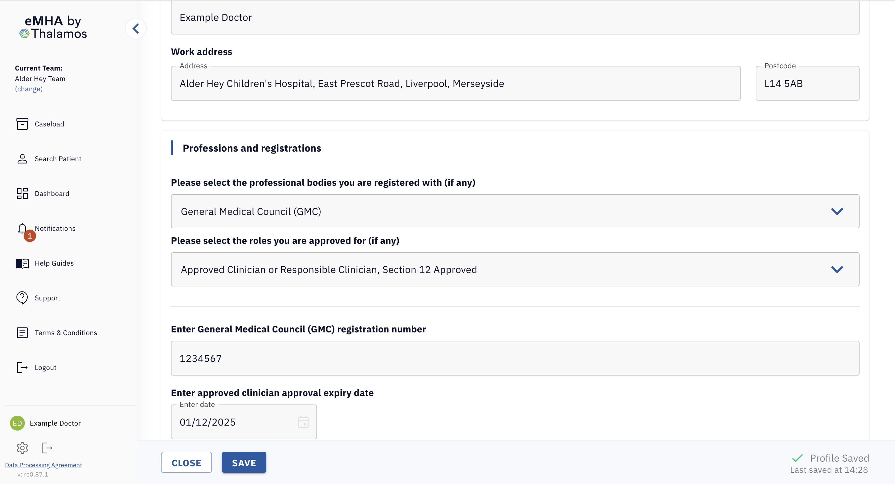
Task: Expand the approved roles dropdown
Action: point(837,269)
